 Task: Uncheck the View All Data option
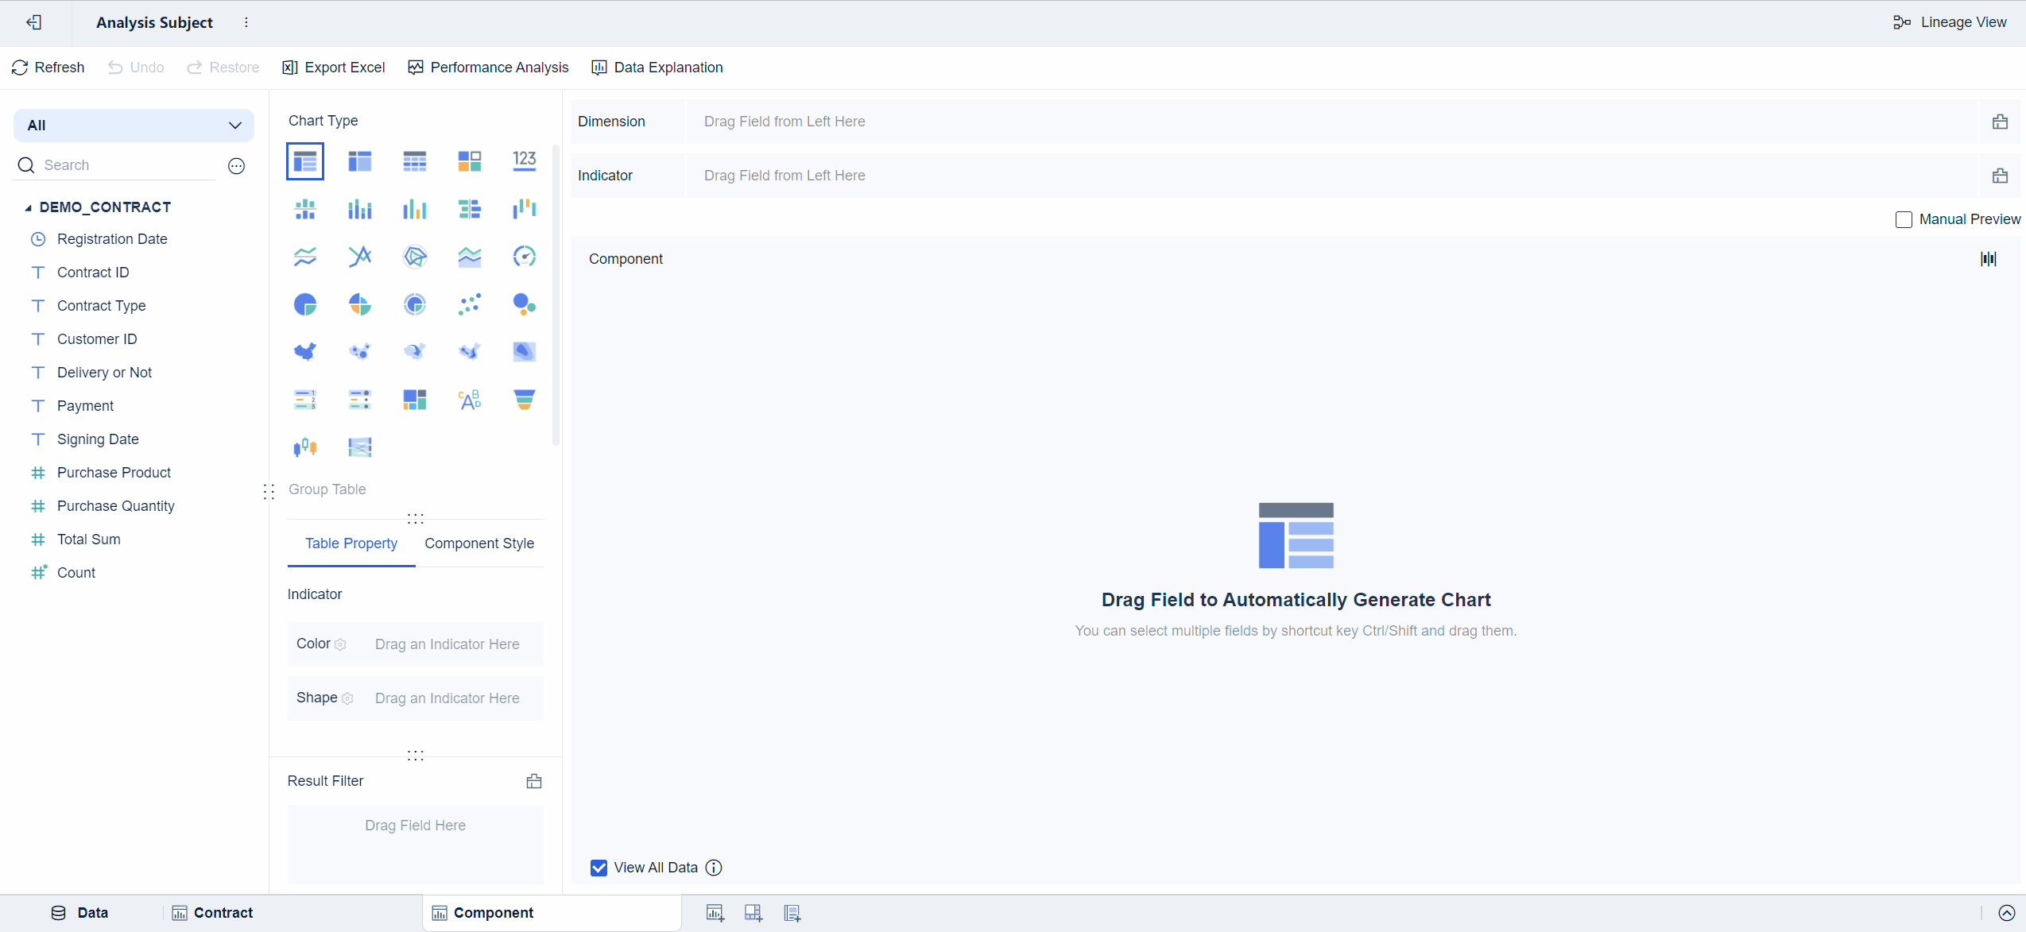pos(598,867)
